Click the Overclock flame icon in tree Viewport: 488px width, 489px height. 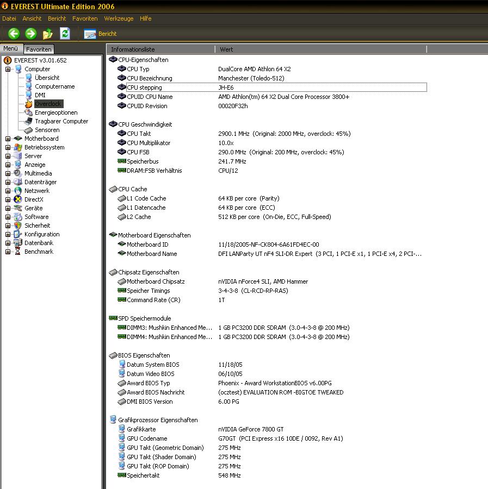pos(28,104)
